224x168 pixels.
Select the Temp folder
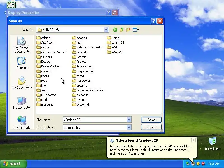pos(113,38)
